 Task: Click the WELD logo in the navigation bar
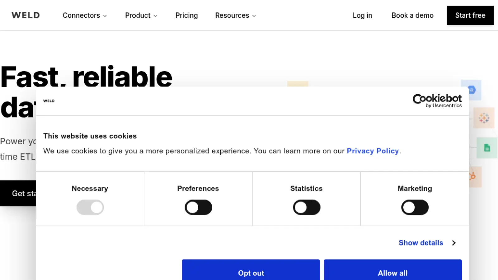(x=25, y=15)
